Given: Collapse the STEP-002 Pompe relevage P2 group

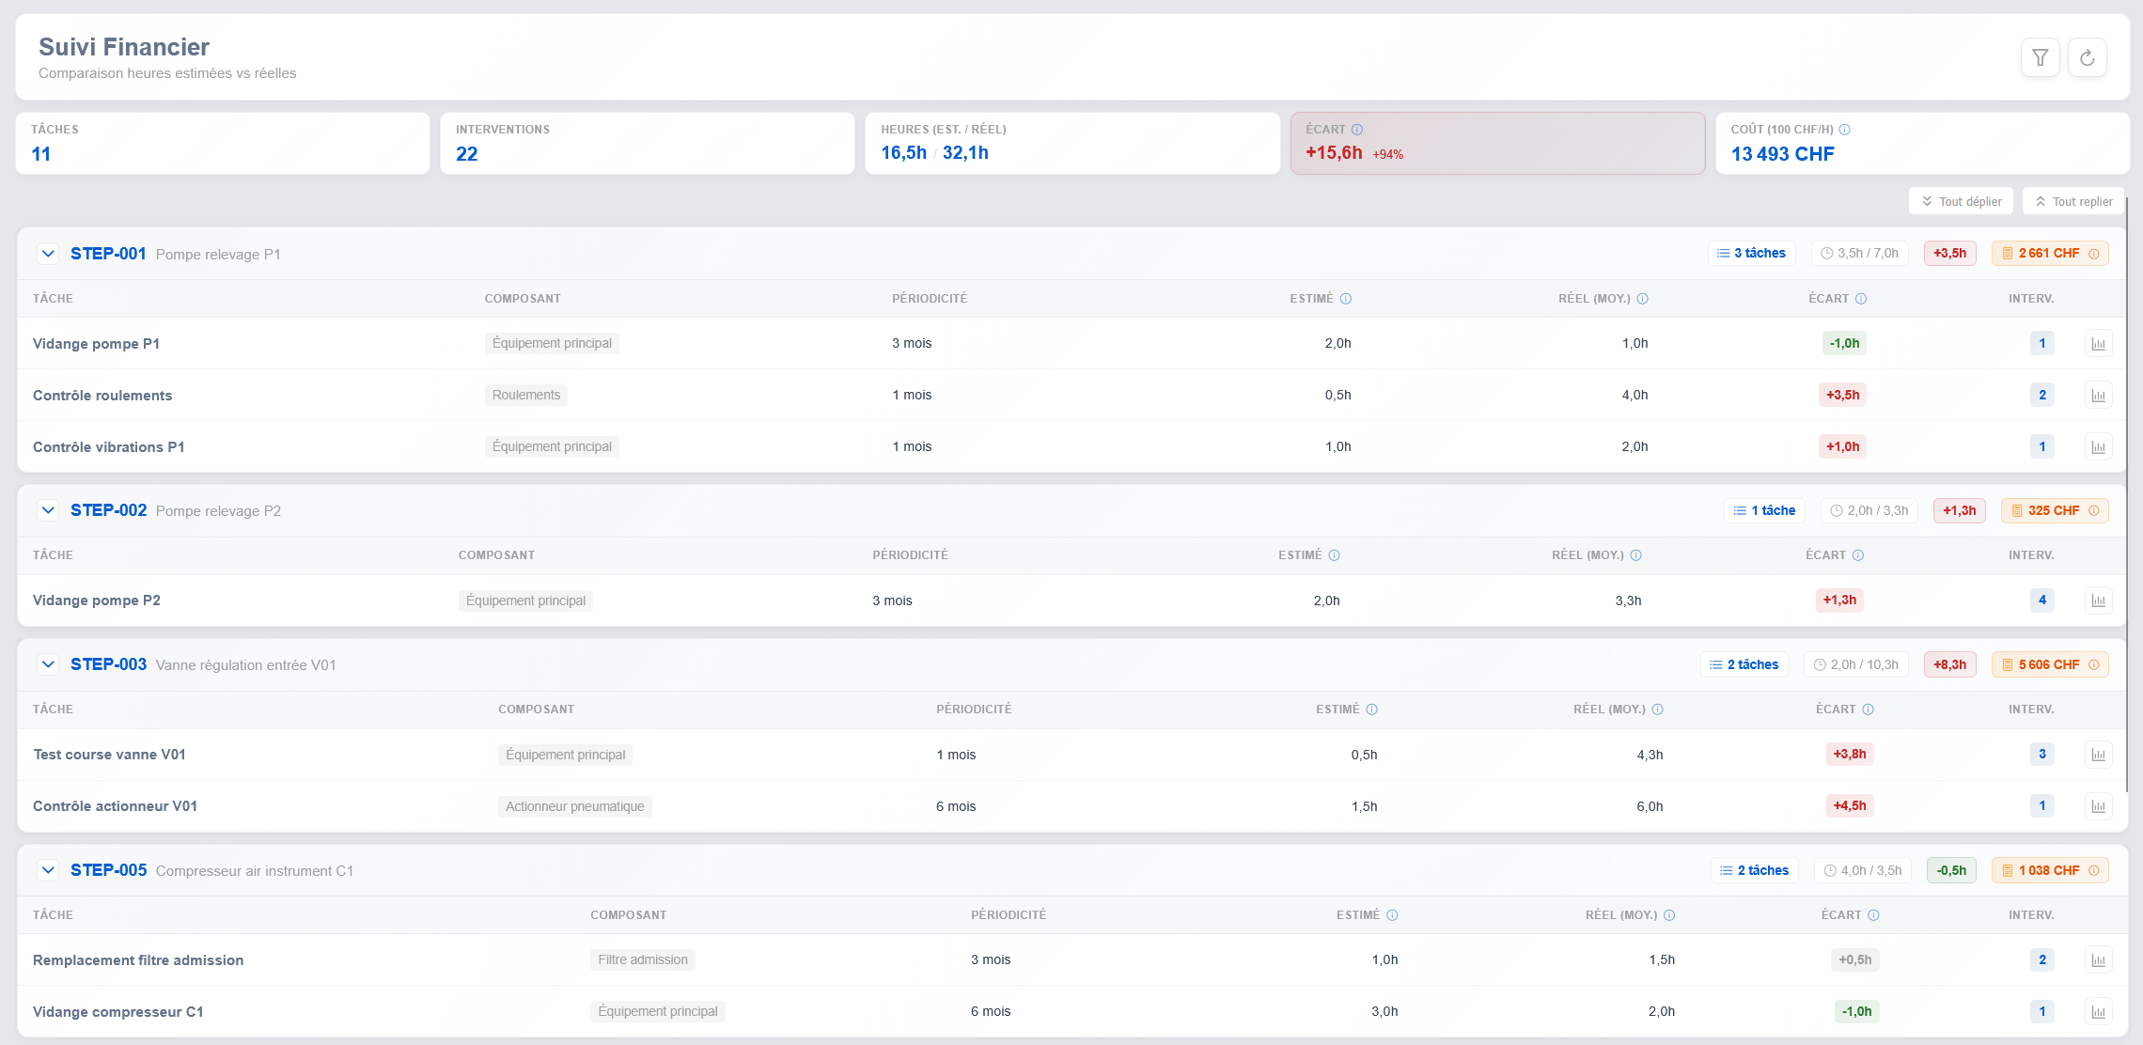Looking at the screenshot, I should 48,510.
